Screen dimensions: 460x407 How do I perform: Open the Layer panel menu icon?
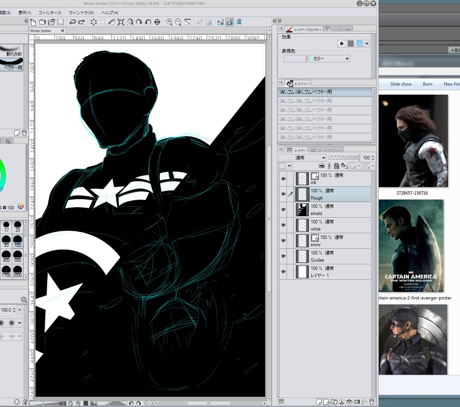pyautogui.click(x=281, y=150)
